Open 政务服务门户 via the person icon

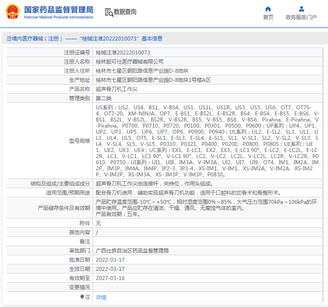[x=301, y=9]
